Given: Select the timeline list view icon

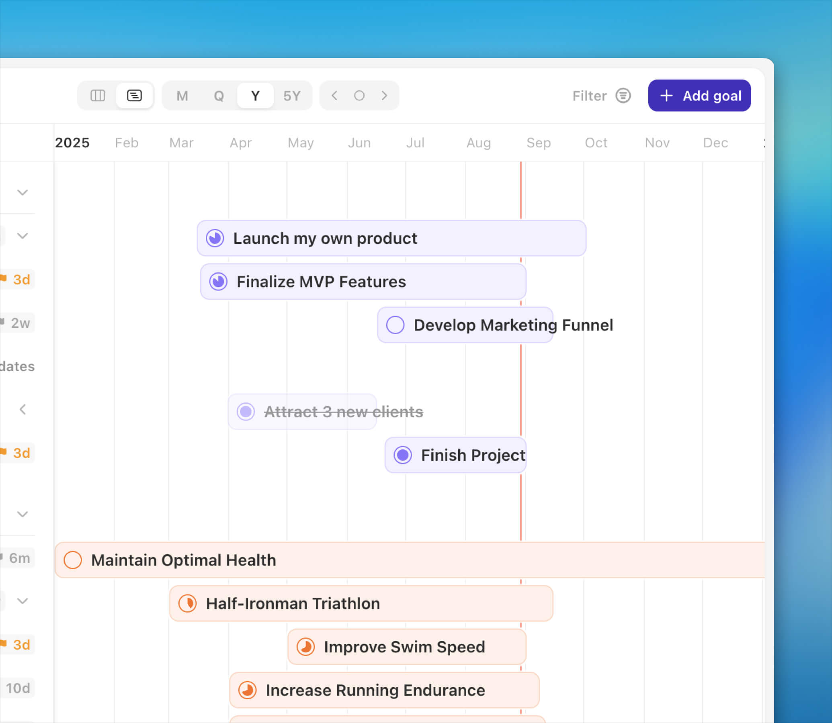Looking at the screenshot, I should [x=134, y=96].
